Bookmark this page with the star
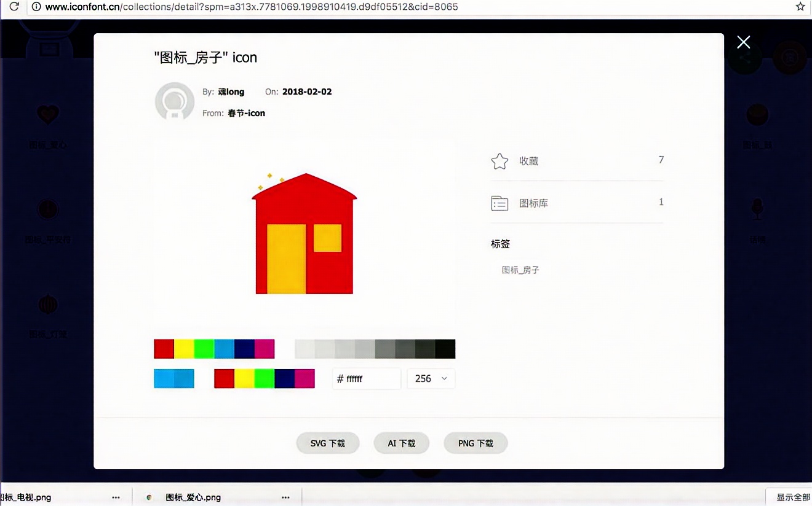Screen dimensions: 812x506 [x=800, y=7]
